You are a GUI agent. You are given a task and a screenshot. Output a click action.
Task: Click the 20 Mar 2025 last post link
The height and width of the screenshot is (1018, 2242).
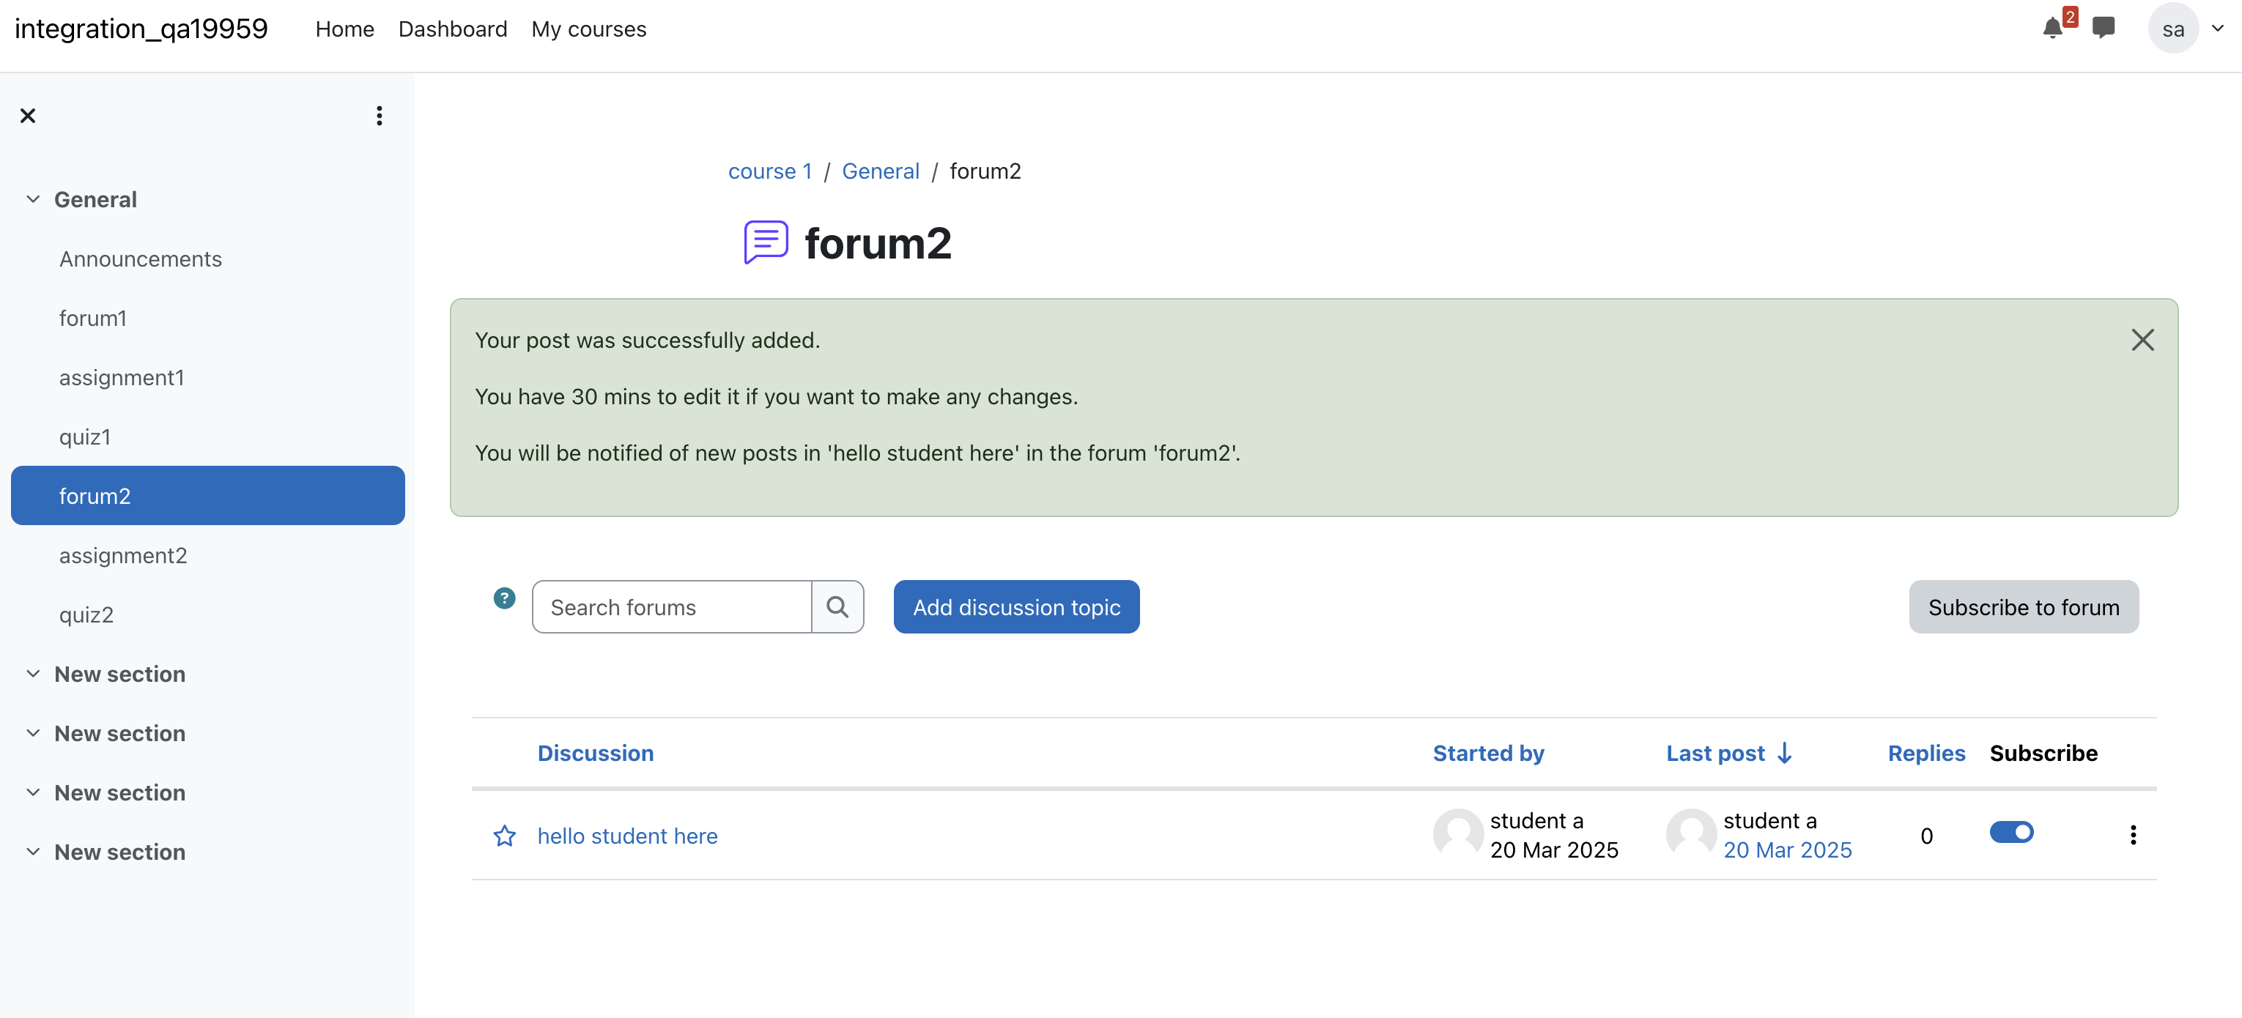tap(1787, 850)
